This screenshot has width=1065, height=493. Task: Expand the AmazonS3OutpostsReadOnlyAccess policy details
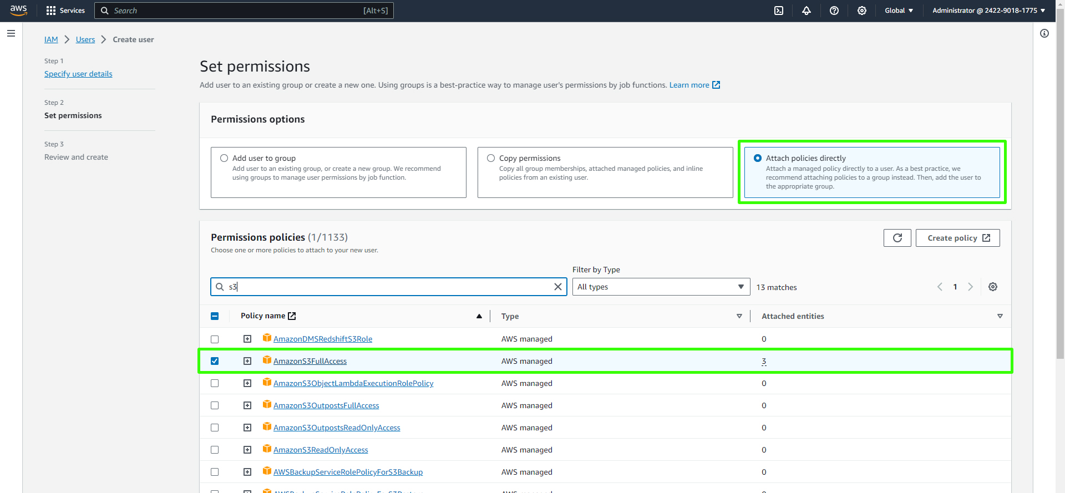click(x=247, y=428)
